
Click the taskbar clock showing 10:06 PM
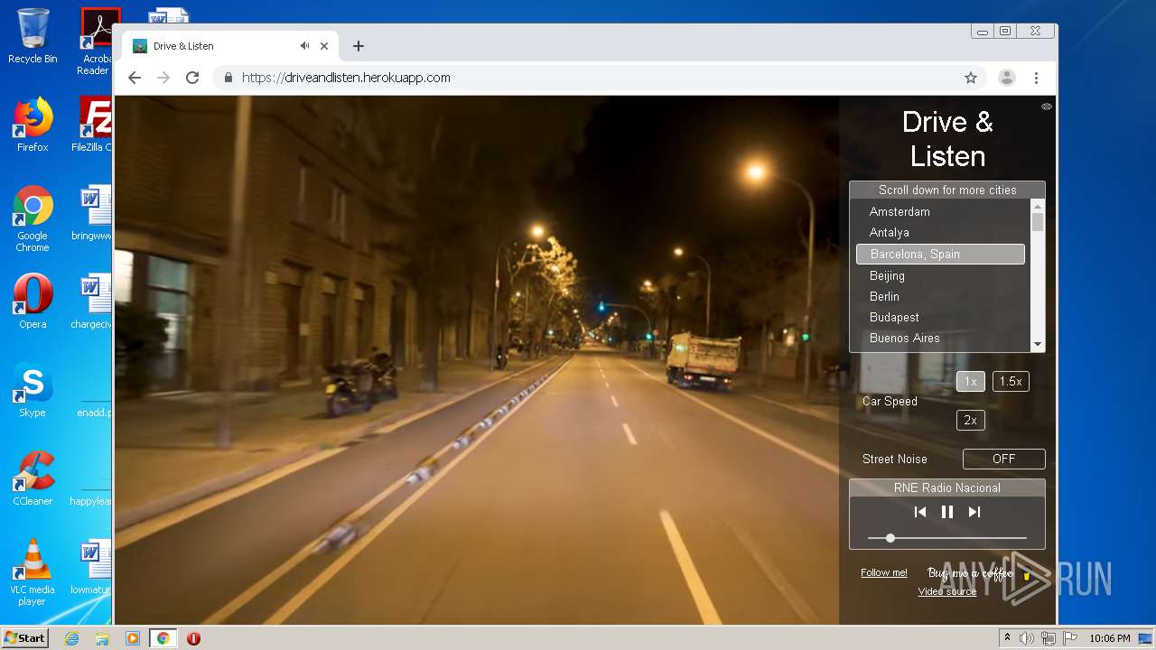pyautogui.click(x=1109, y=638)
